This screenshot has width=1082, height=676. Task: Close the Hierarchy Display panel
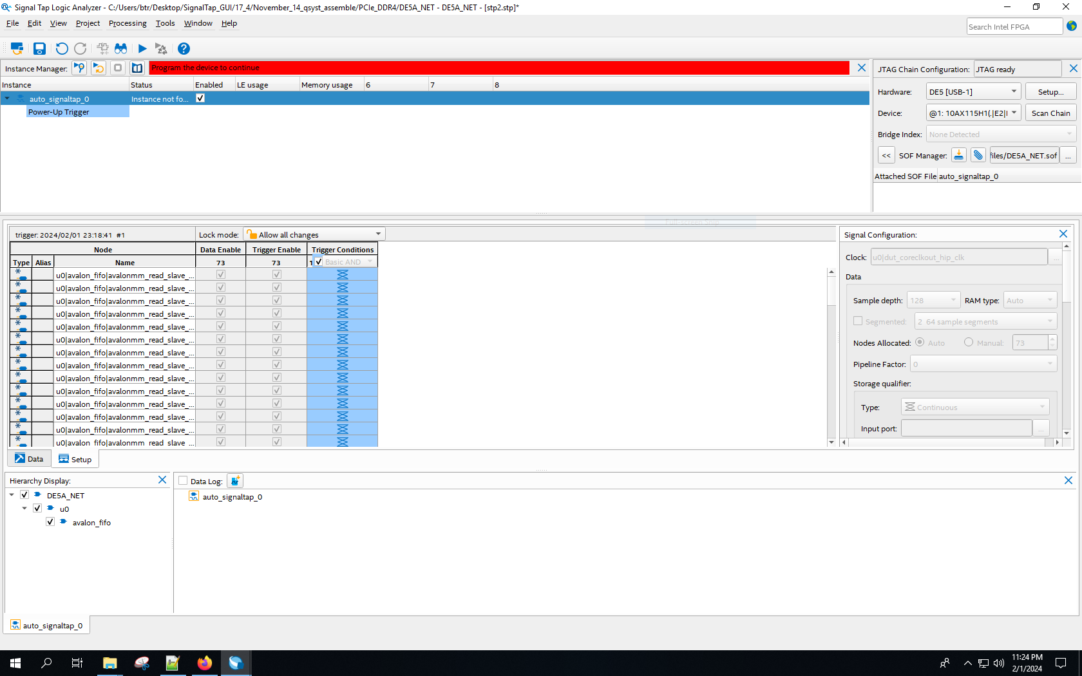coord(162,480)
